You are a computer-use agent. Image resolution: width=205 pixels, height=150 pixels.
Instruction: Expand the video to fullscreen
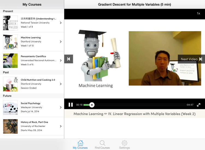[x=199, y=105]
